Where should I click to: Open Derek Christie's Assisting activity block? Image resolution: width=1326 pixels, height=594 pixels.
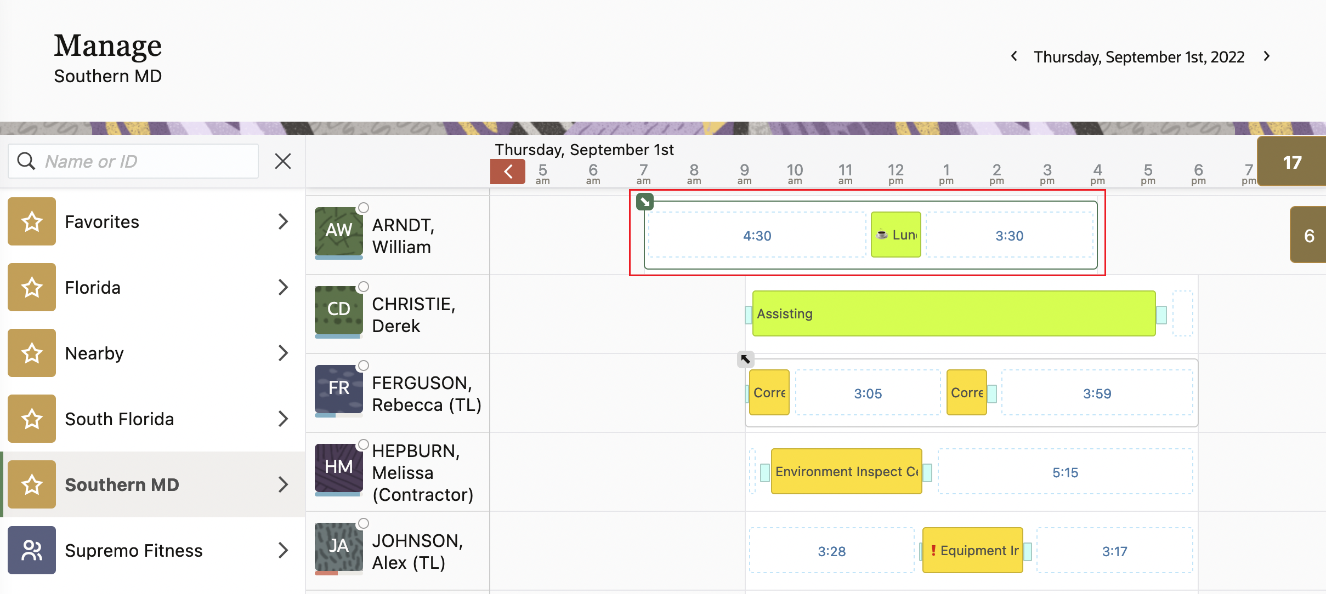[953, 313]
